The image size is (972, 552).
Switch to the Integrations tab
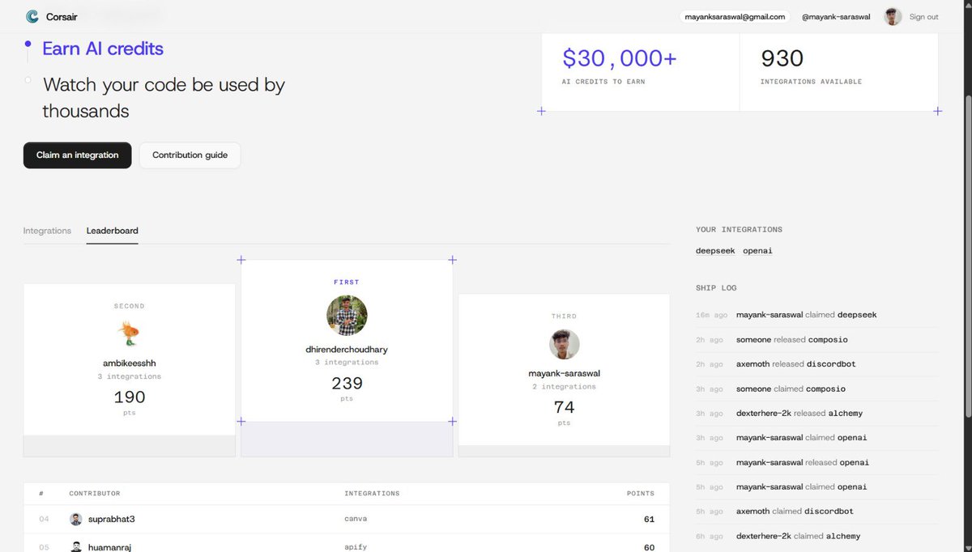point(47,231)
